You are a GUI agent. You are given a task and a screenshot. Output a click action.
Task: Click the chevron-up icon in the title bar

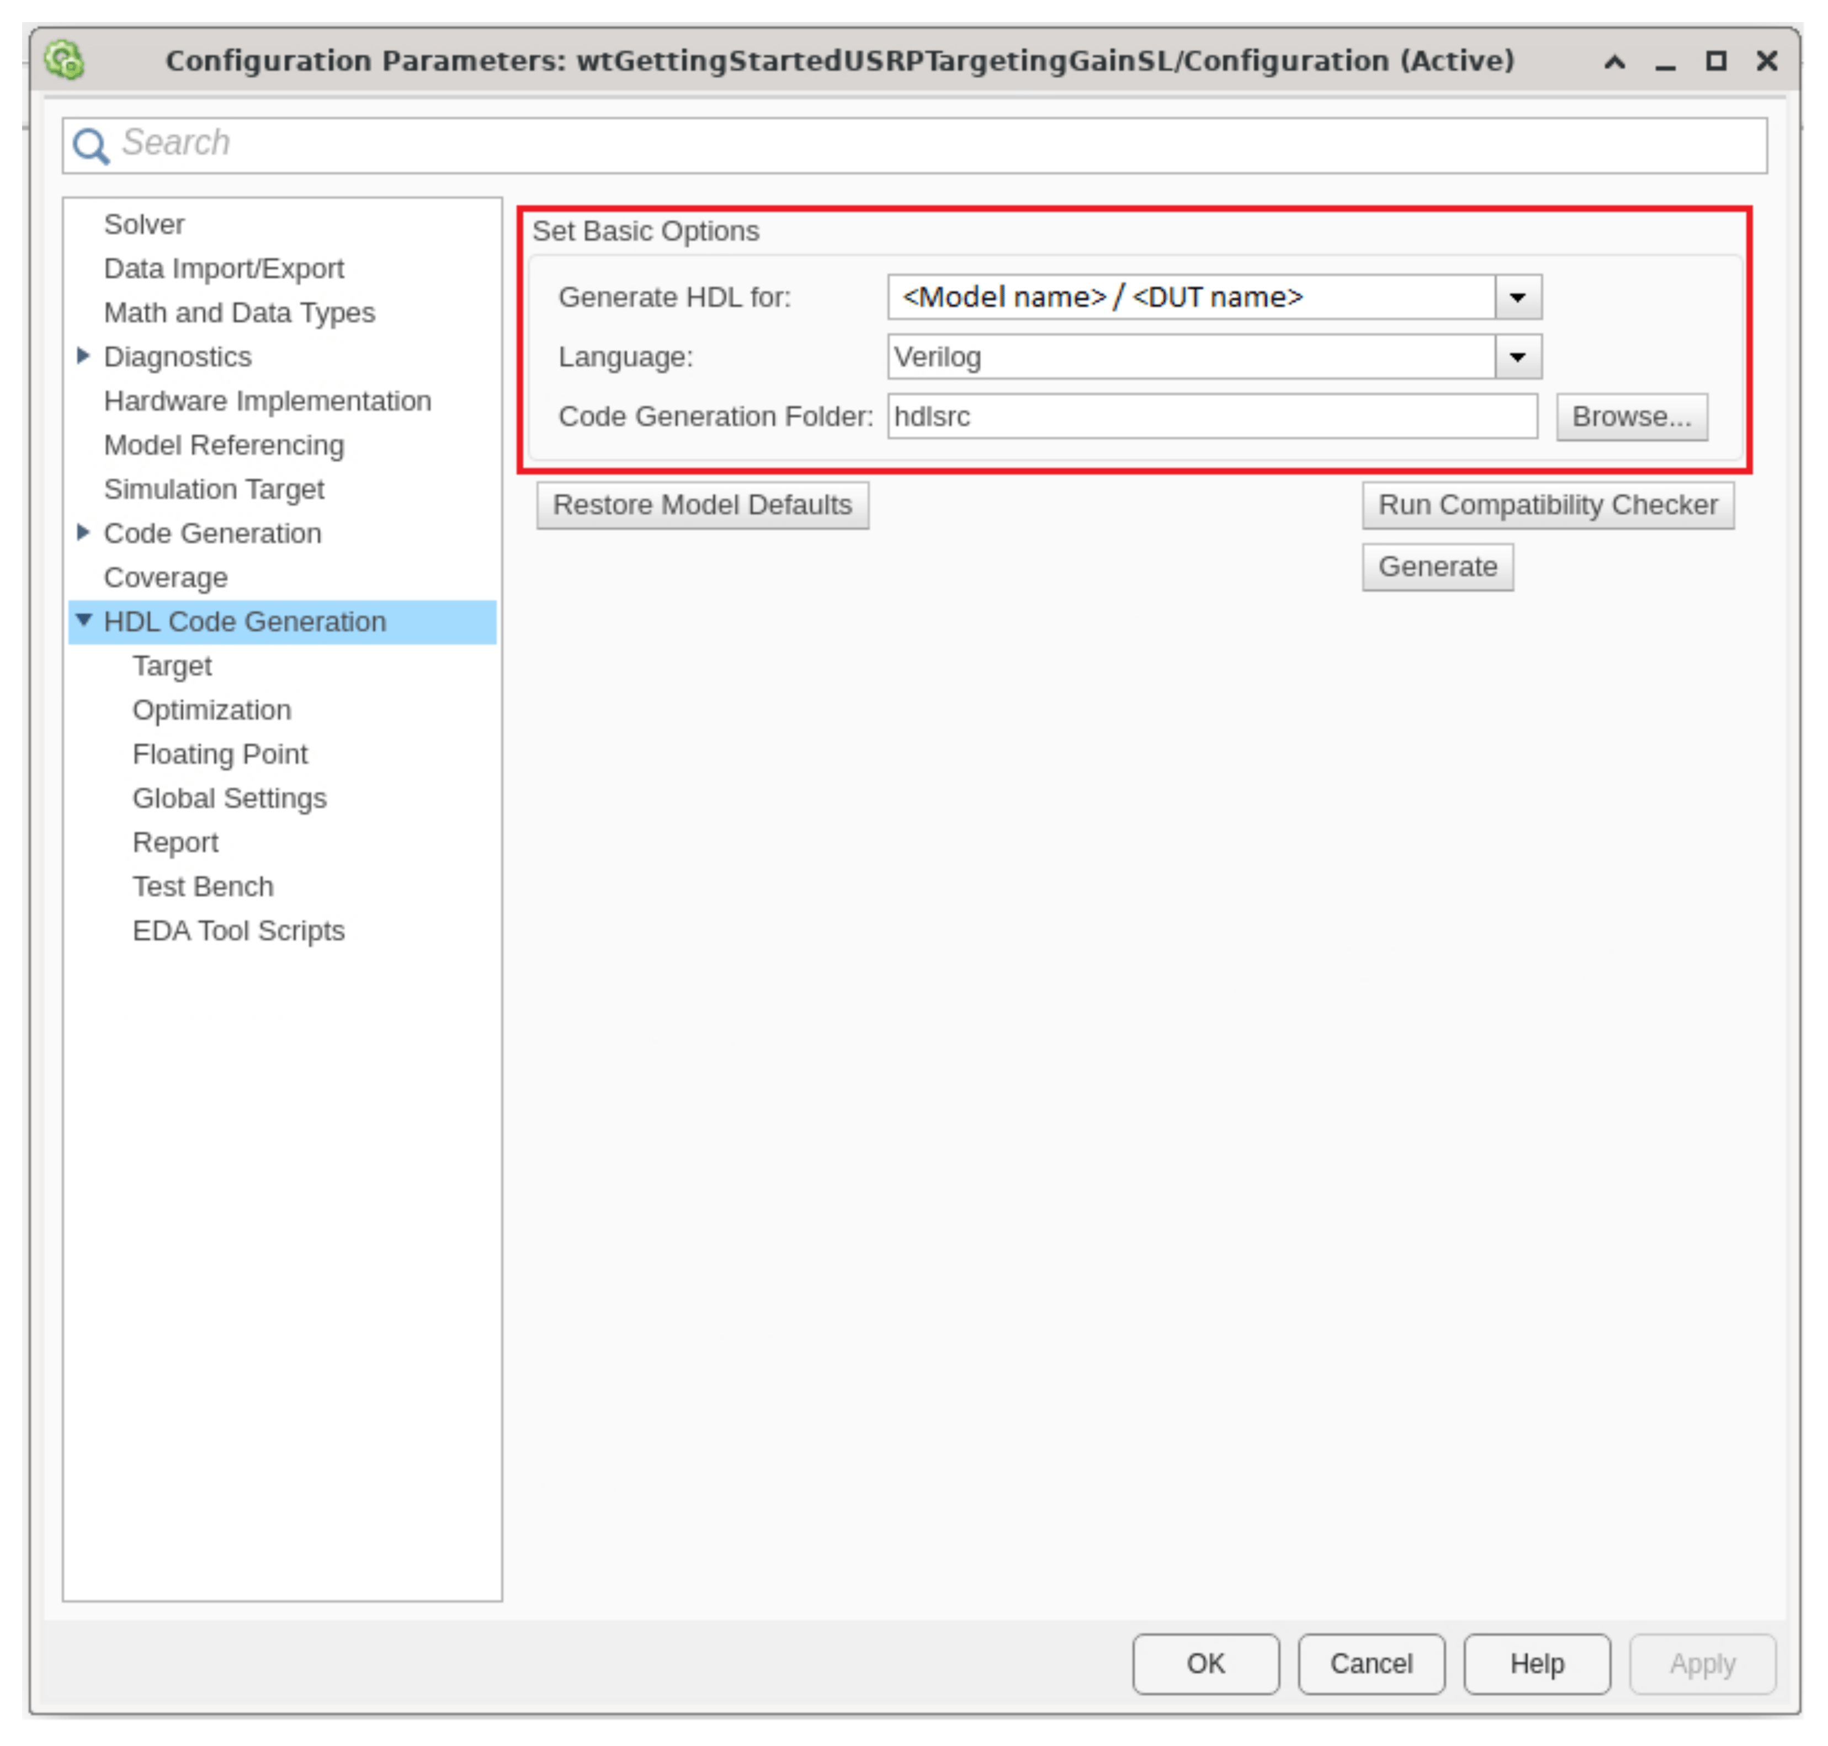click(x=1616, y=61)
